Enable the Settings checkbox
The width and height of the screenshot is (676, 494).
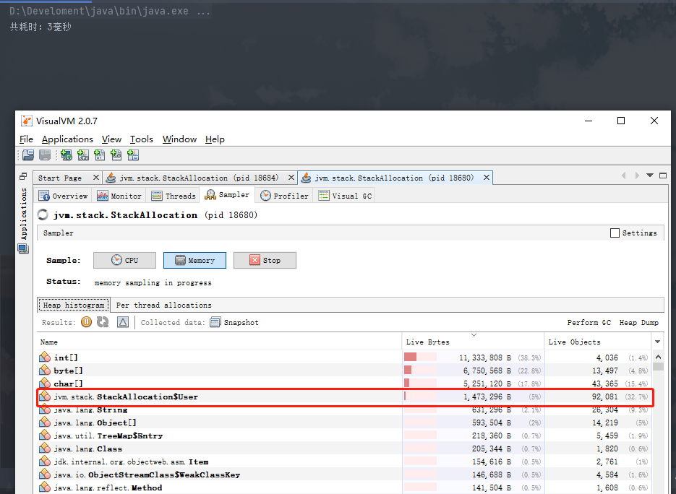pyautogui.click(x=615, y=233)
